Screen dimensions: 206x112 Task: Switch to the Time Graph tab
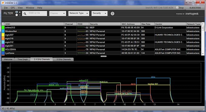tap(22, 59)
